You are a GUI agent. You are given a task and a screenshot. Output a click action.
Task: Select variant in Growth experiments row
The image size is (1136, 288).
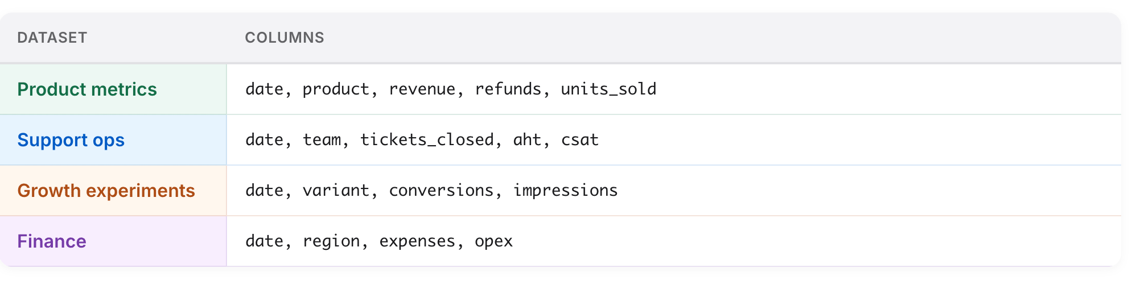(336, 191)
